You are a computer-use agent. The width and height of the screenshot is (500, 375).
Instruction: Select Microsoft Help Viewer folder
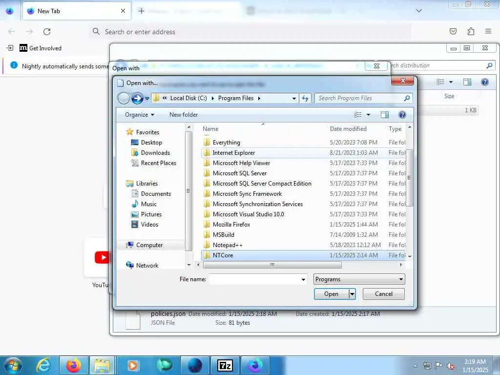241,163
